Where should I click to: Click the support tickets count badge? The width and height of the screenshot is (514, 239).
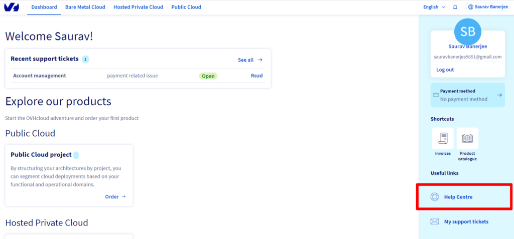point(85,59)
